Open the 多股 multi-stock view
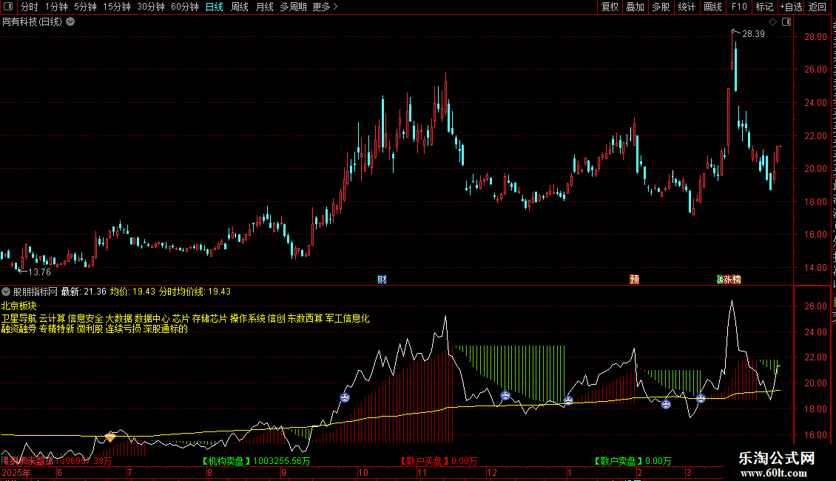The height and width of the screenshot is (481, 836). tap(661, 7)
